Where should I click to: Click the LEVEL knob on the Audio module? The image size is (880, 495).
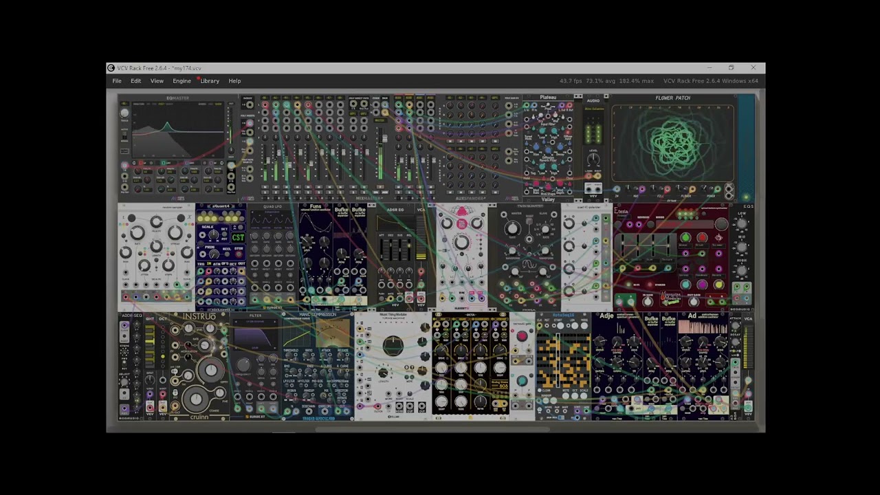point(593,160)
